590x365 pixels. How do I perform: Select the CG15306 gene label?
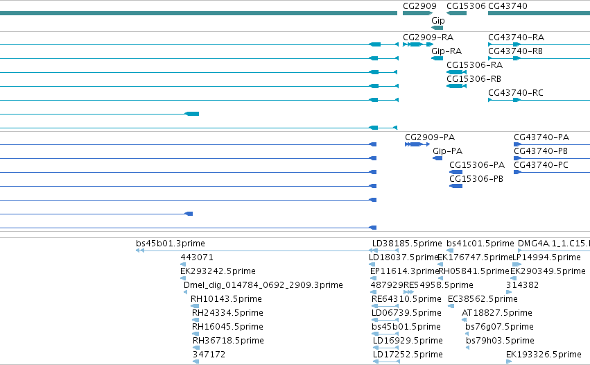tap(466, 6)
